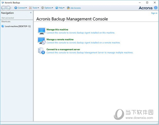Click the Not connected status text
Image resolution: width=159 pixels, height=125 pixels.
tap(8, 18)
